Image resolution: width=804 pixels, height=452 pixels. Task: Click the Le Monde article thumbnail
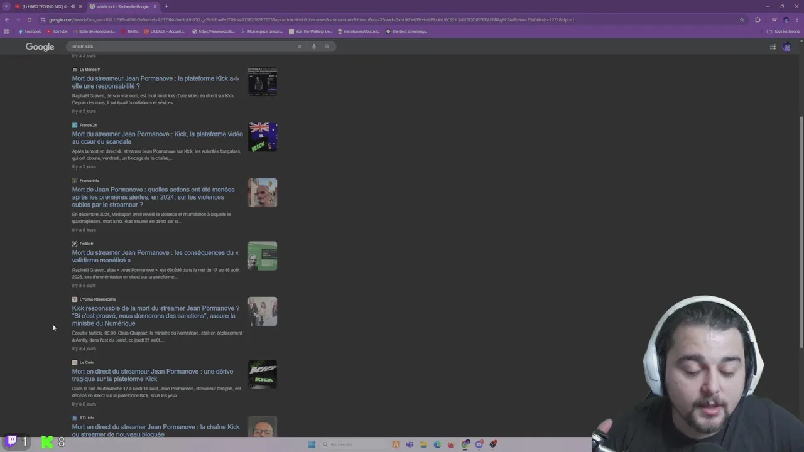click(x=263, y=82)
